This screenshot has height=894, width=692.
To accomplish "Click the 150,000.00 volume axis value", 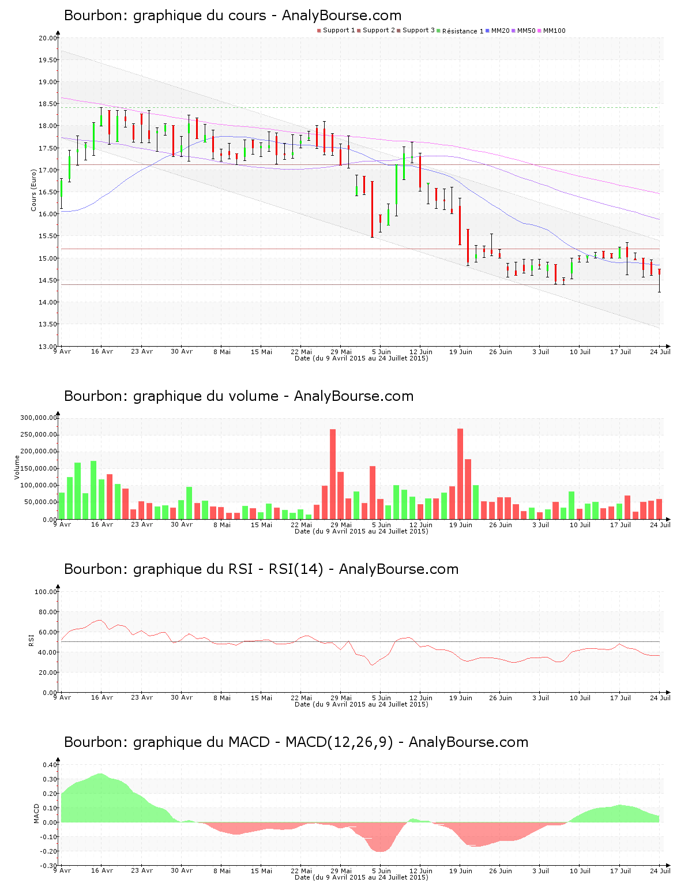I will tap(39, 469).
